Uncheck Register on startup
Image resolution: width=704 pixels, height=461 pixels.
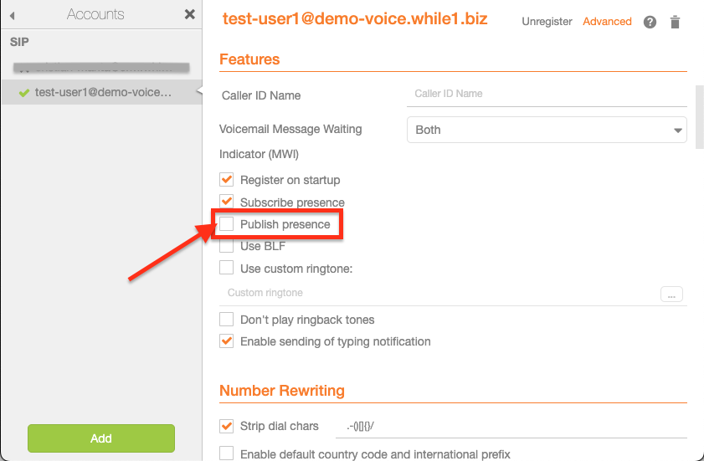click(x=226, y=179)
